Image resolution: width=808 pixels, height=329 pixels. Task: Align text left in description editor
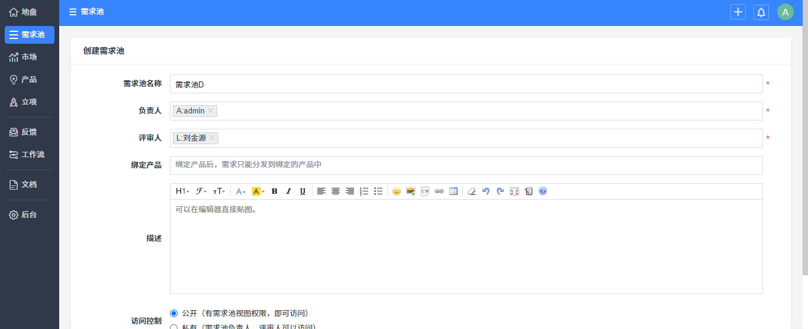321,191
